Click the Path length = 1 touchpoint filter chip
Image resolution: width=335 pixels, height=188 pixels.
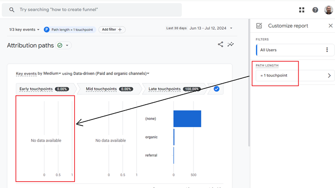coord(70,29)
